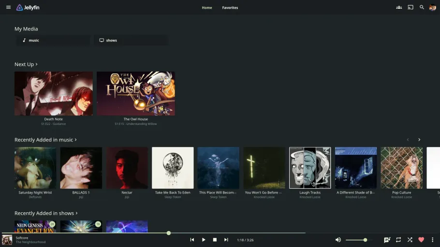Click the now playing album art thumbnail
This screenshot has width=440, height=247.
(x=7, y=240)
